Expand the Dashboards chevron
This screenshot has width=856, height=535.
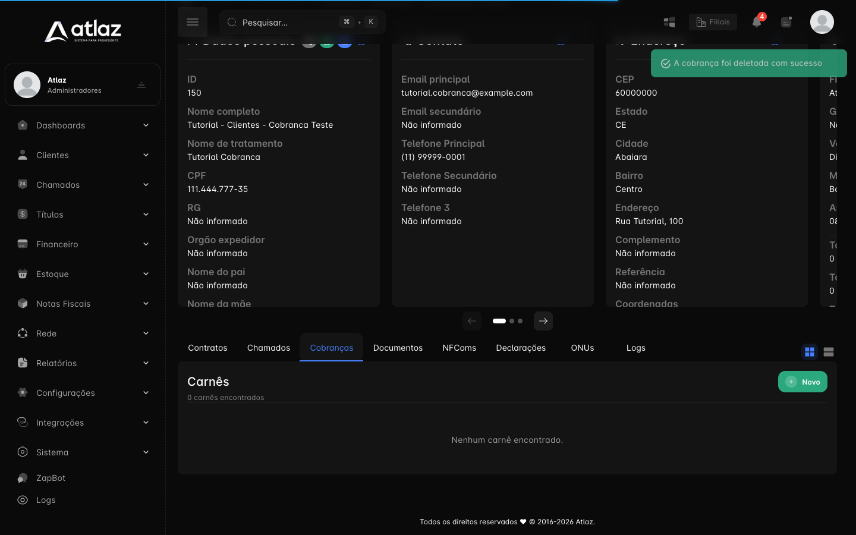pos(146,125)
